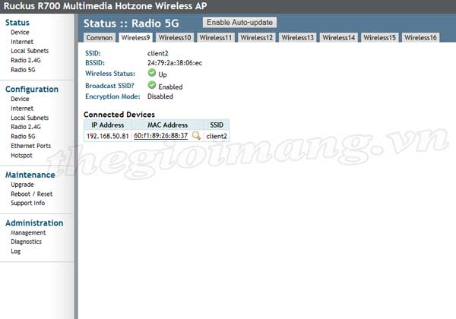Open Local Subnets under Status
This screenshot has height=319, width=456.
[x=30, y=51]
